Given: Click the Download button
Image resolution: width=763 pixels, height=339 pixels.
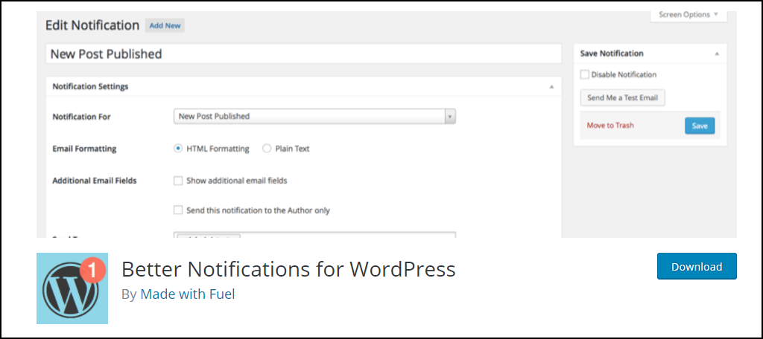Looking at the screenshot, I should tap(697, 267).
